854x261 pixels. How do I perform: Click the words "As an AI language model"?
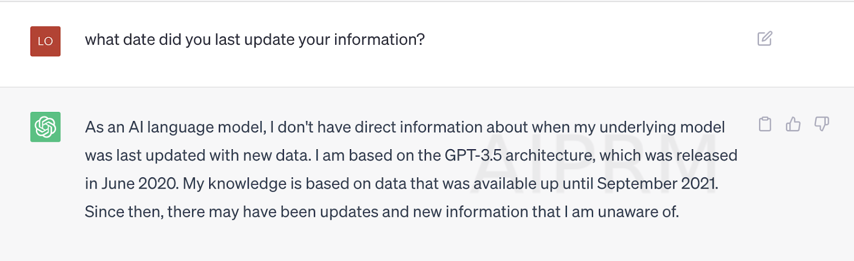click(175, 127)
